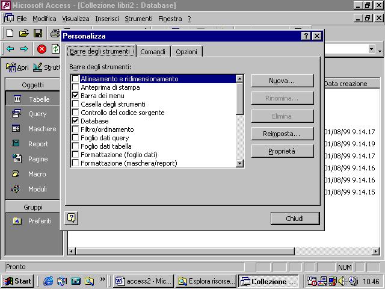This screenshot has height=289, width=385.
Task: Click the Oggetti header bar
Action: [x=32, y=85]
